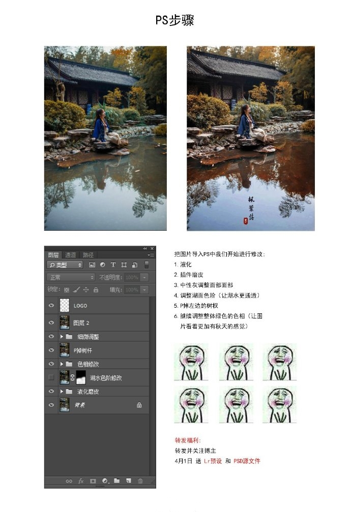Screen dimensions: 351x512
Task: Switch to the 图层 tab
Action: (x=53, y=255)
